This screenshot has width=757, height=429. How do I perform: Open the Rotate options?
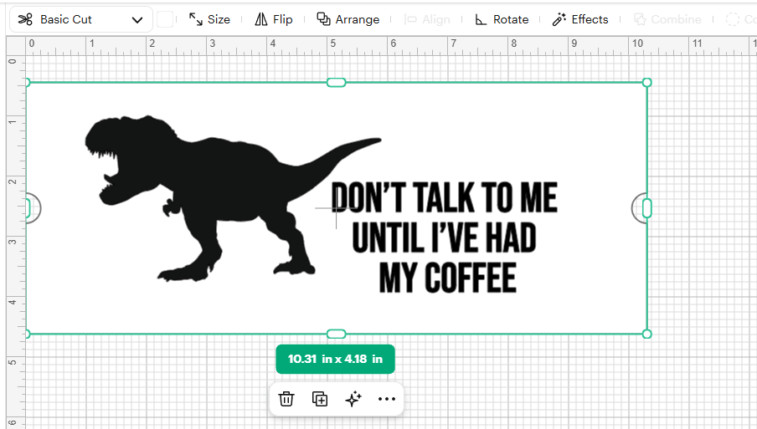[x=502, y=19]
